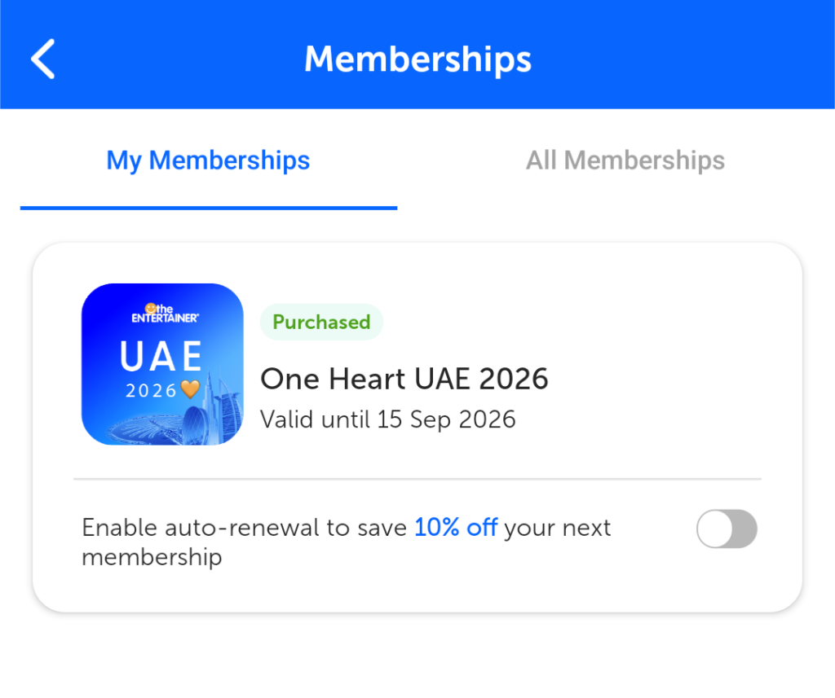Click the large UAE text on thumbnail
The image size is (835, 698).
point(161,356)
